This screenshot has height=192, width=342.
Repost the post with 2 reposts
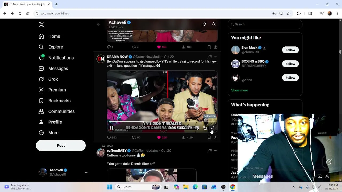pyautogui.click(x=135, y=47)
